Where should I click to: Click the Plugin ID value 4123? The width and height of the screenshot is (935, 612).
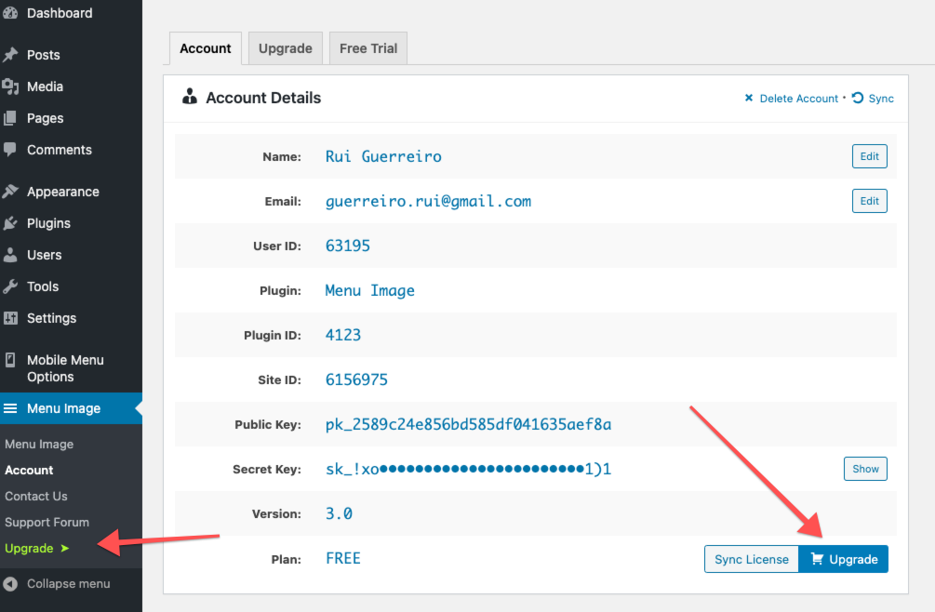coord(343,335)
